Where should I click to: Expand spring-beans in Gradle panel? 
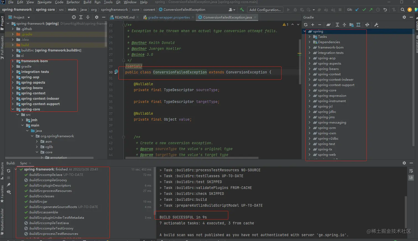tap(310, 69)
